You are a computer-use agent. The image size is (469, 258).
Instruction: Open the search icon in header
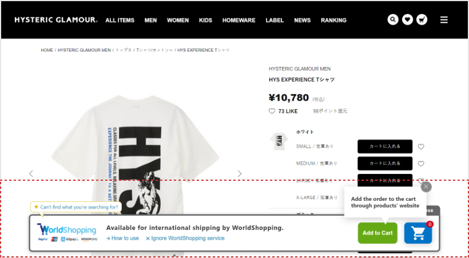393,20
